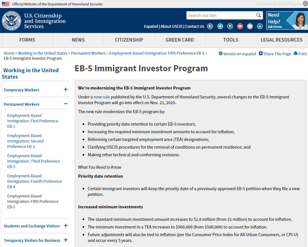The width and height of the screenshot is (308, 247).
Task: Open the USCIS LinkedIn icon
Action: coord(260,26)
